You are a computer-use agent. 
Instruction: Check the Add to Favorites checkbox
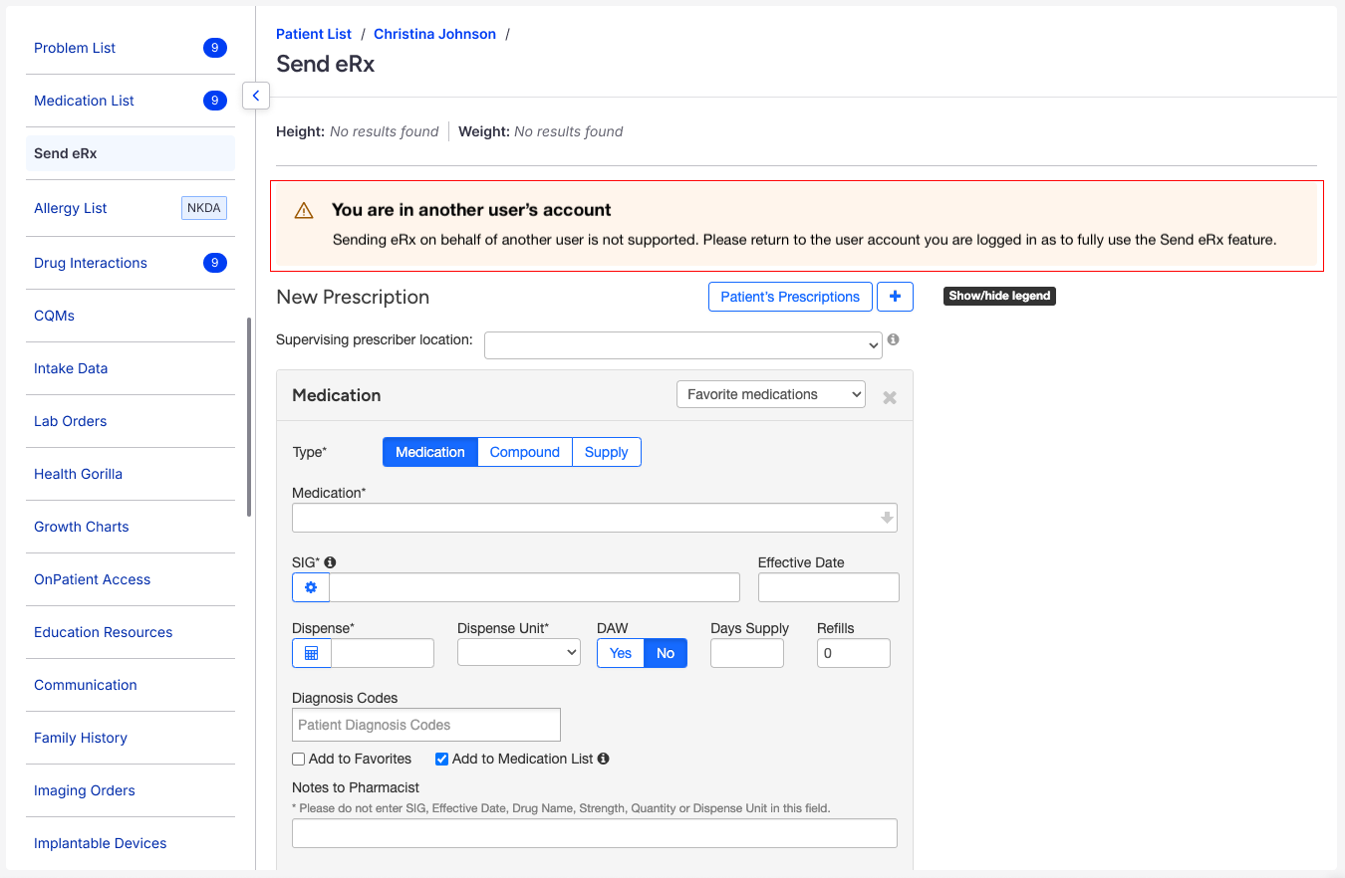299,760
